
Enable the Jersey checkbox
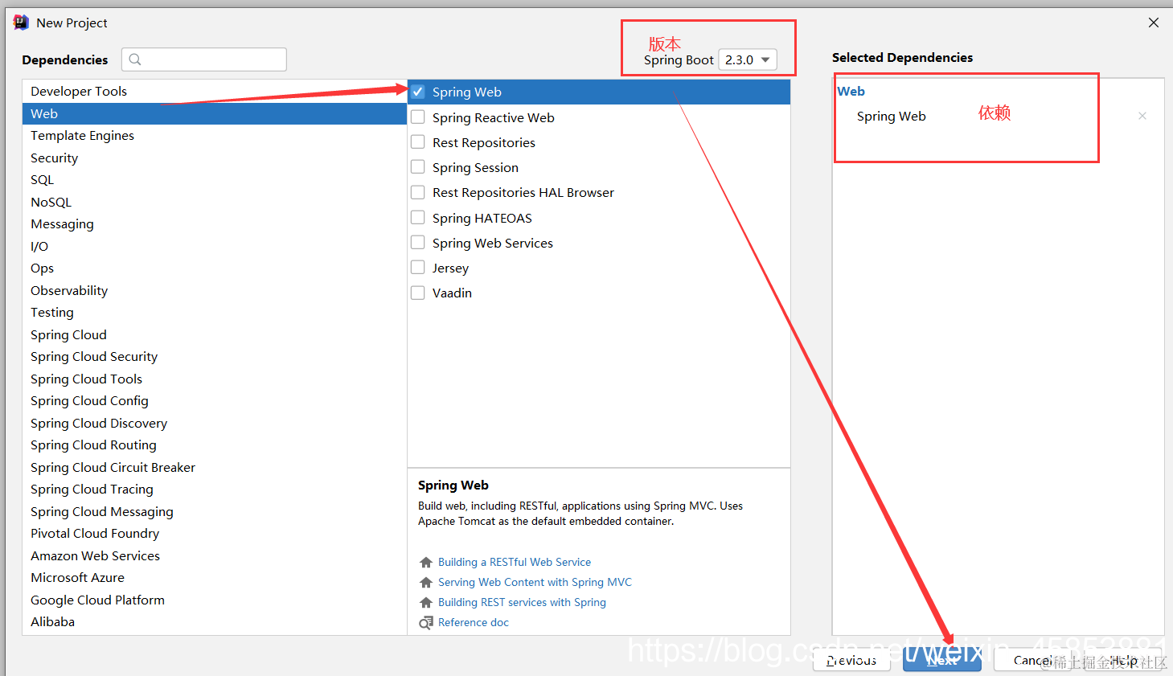point(418,268)
